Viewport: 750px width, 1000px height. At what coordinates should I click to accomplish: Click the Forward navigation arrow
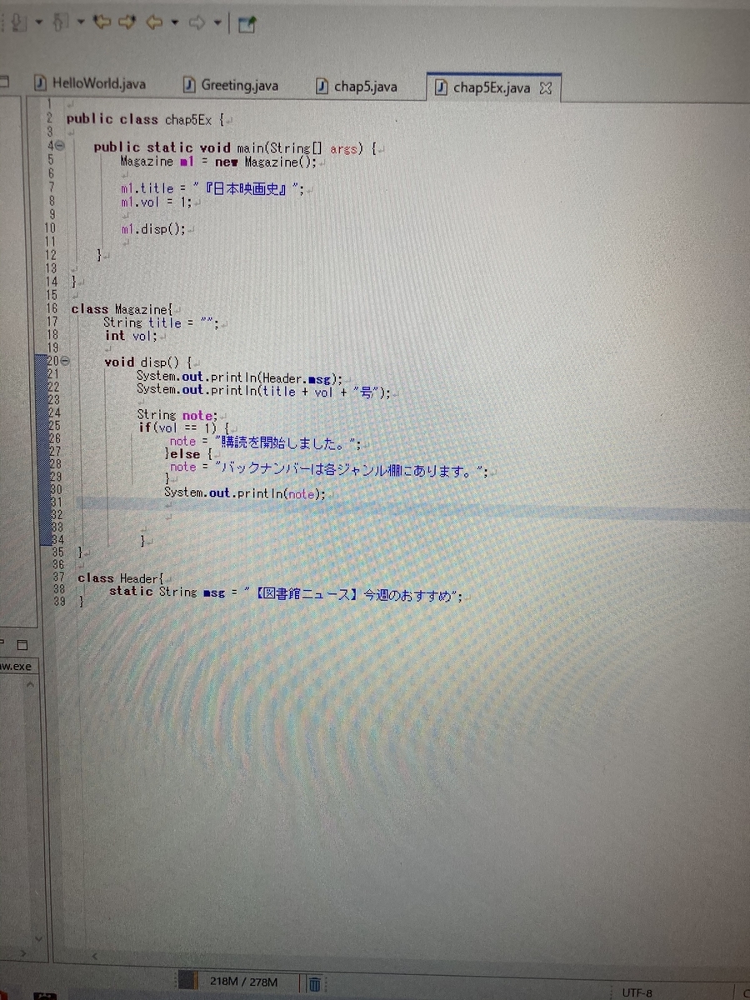click(197, 22)
